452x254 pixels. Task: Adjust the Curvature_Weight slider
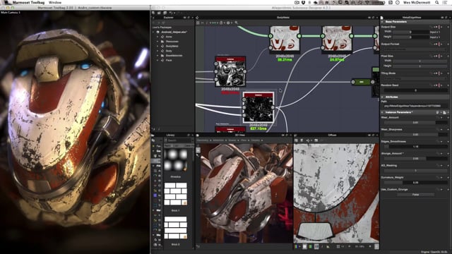point(415,183)
